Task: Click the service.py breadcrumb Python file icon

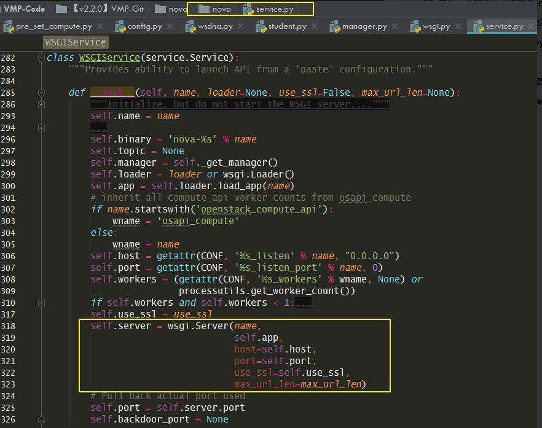Action: coord(248,10)
